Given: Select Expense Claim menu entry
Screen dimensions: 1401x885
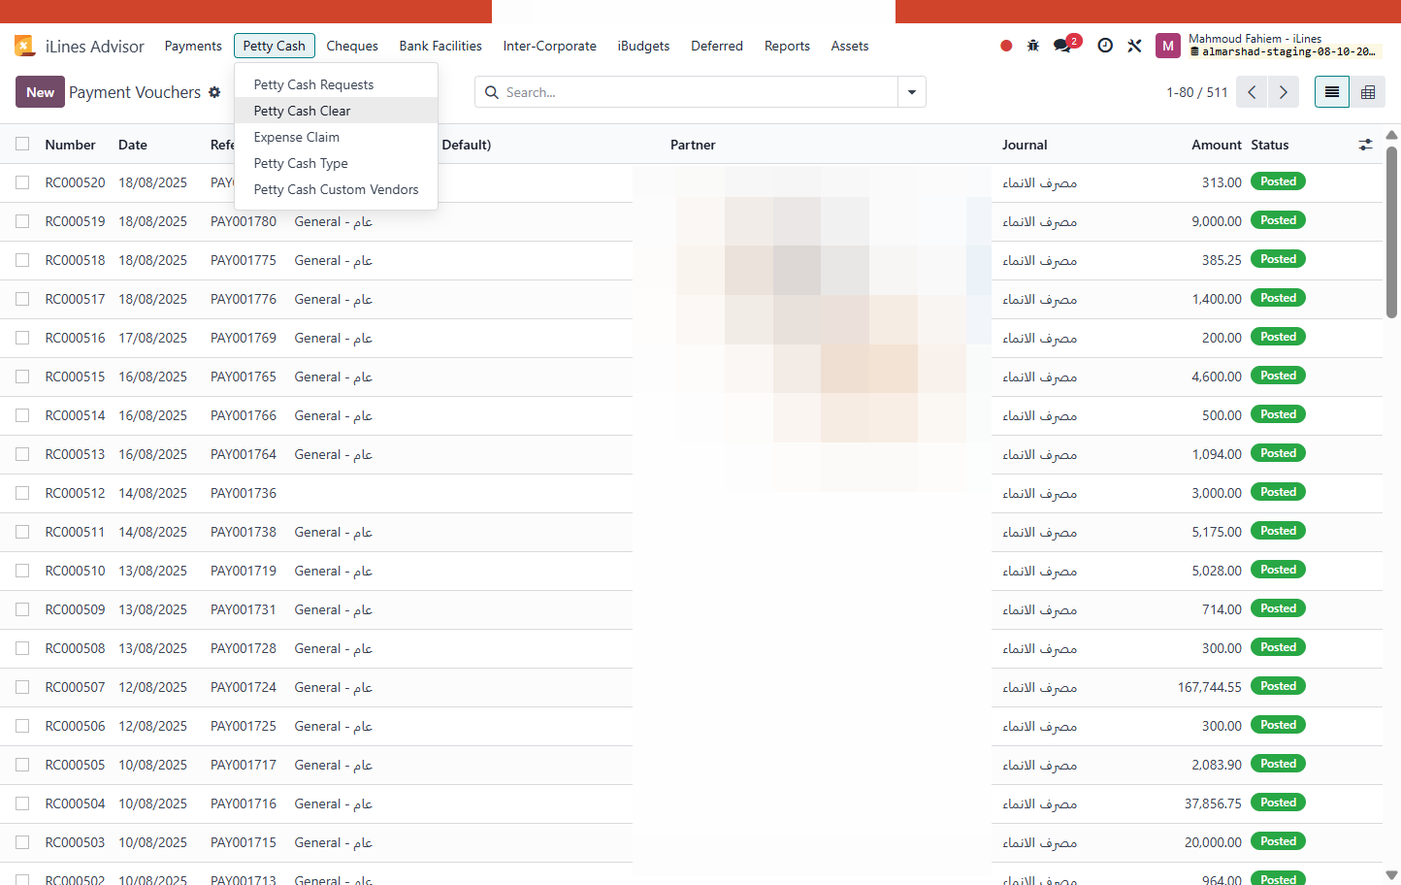Looking at the screenshot, I should 336,137.
